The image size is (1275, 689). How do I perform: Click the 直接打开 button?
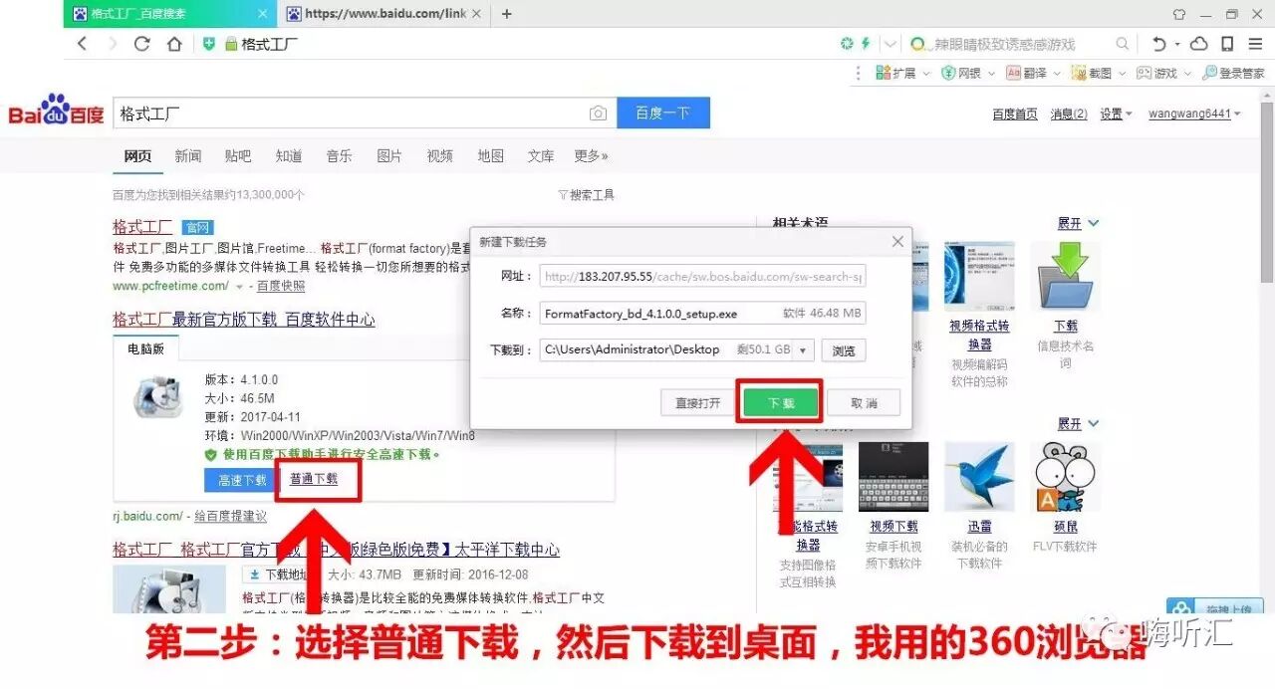click(698, 403)
